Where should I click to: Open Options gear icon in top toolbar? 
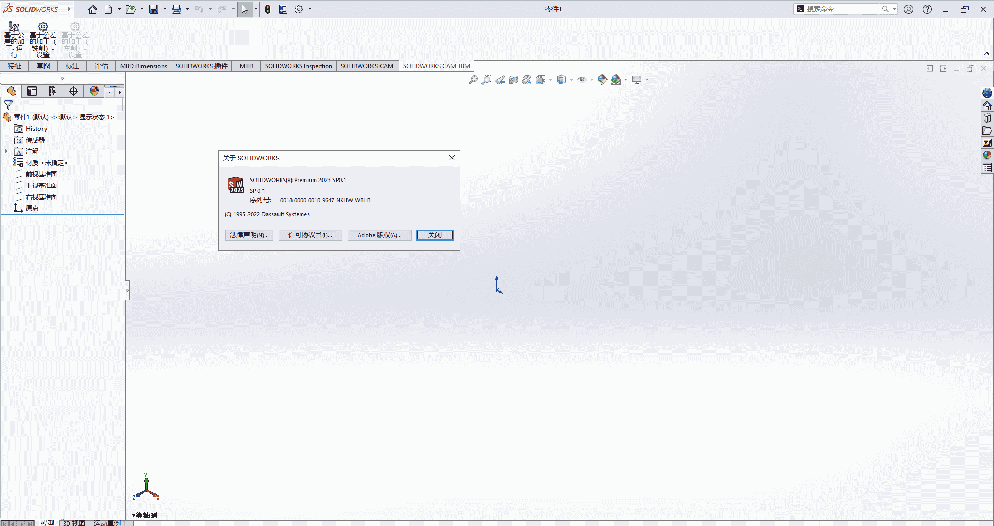tap(299, 9)
